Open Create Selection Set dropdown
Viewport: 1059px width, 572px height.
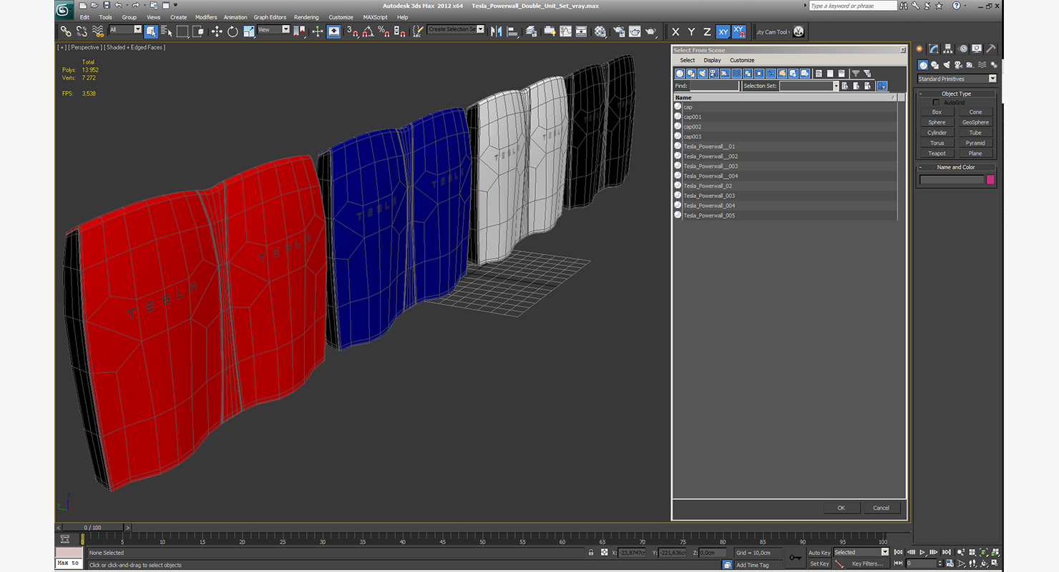[x=456, y=29]
